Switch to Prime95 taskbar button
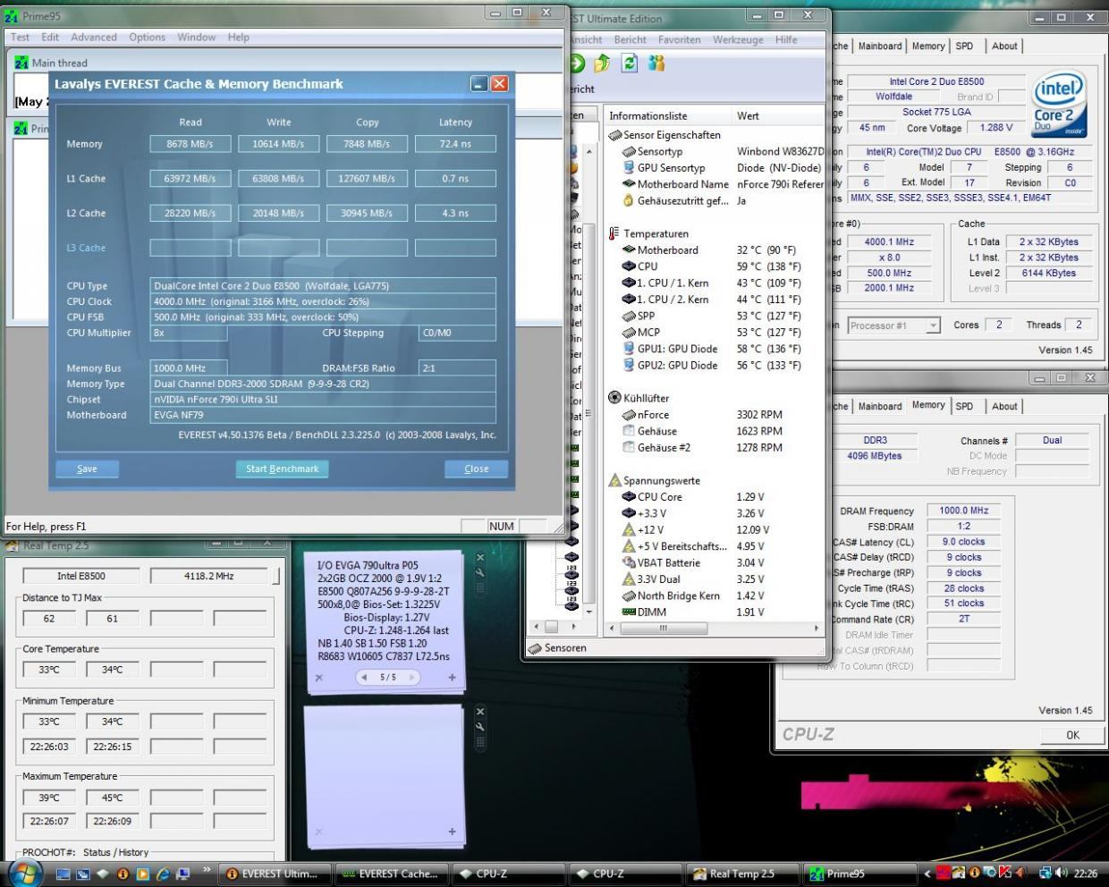Image resolution: width=1109 pixels, height=887 pixels. click(x=859, y=874)
